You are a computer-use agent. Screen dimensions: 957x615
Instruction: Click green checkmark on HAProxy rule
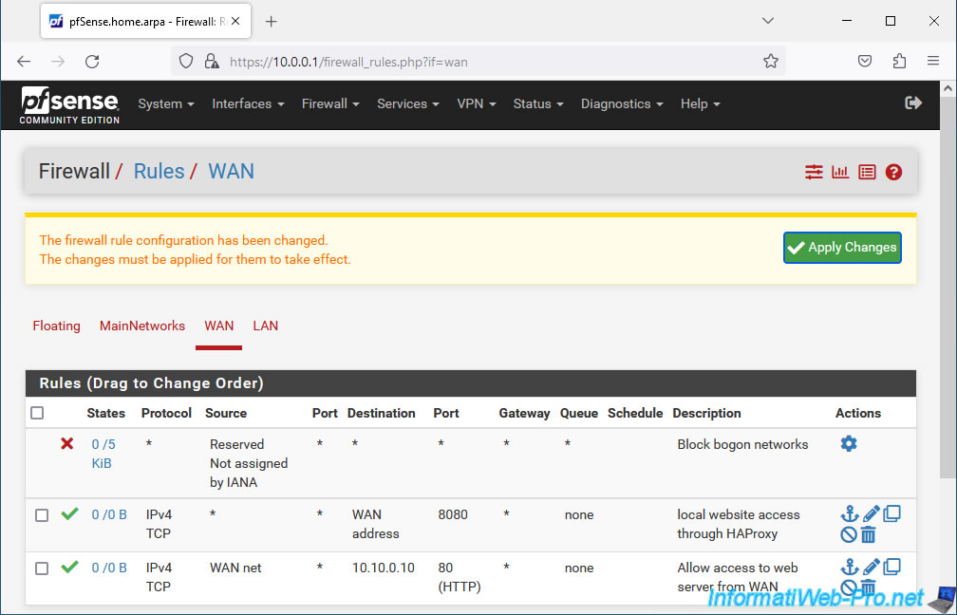pos(69,513)
